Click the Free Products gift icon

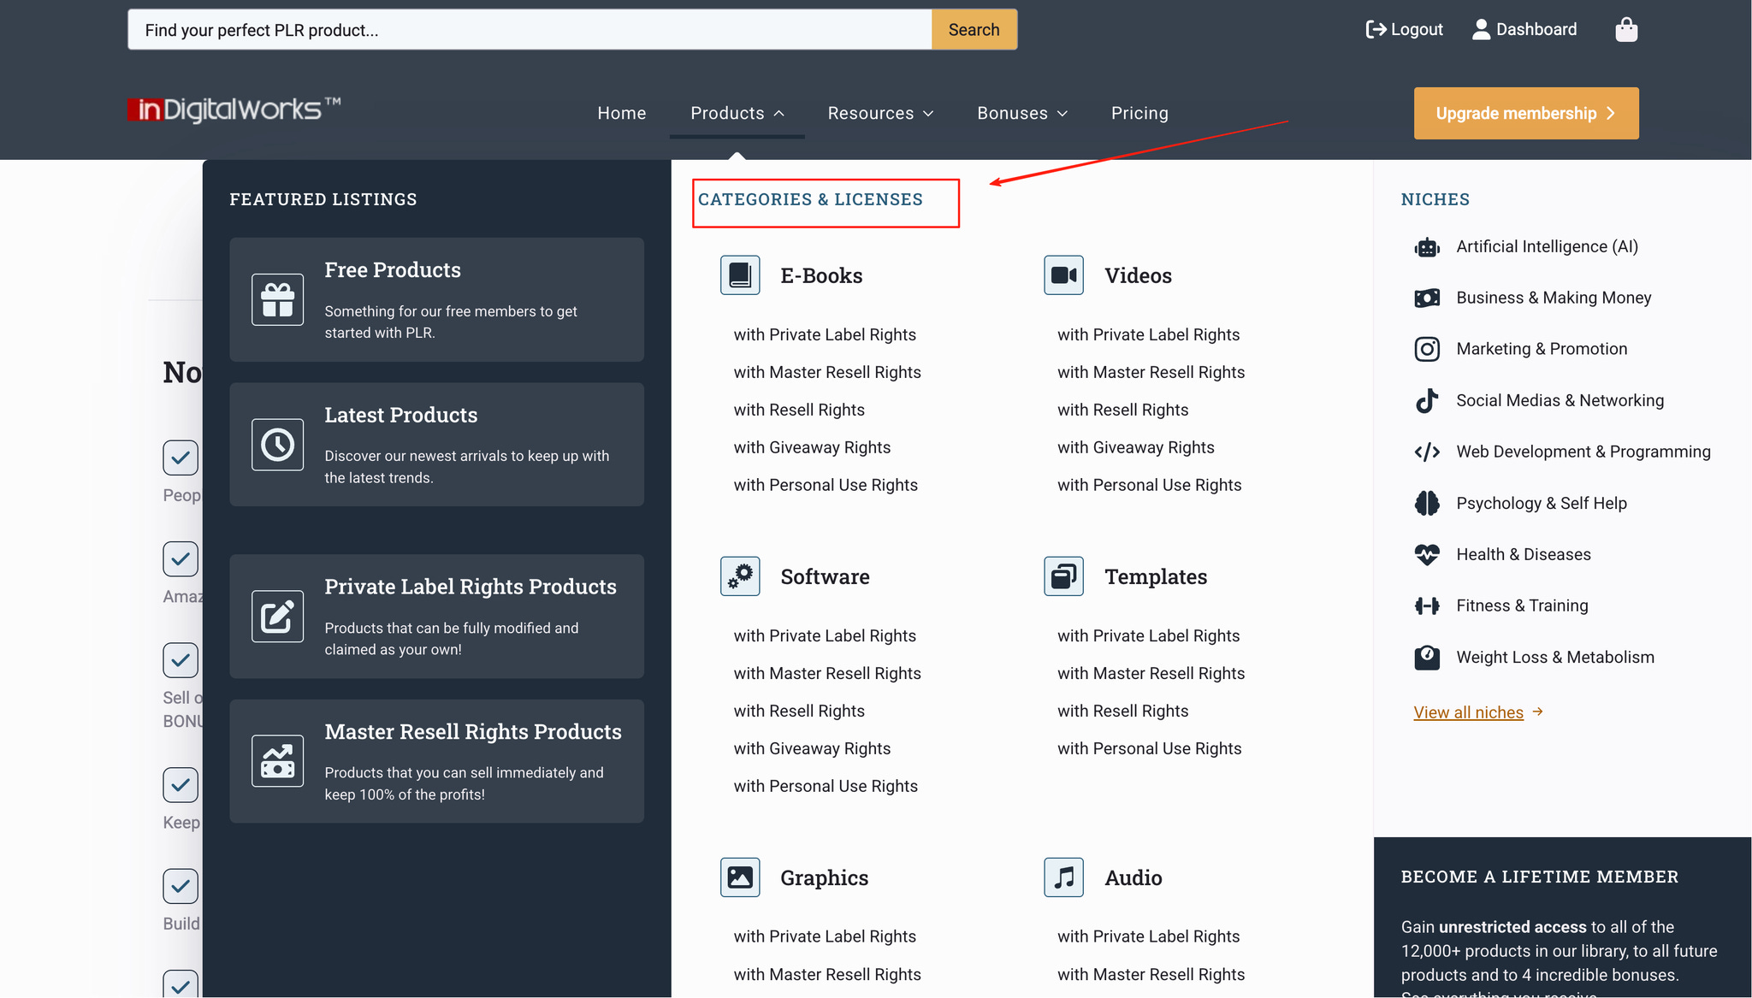click(x=277, y=299)
